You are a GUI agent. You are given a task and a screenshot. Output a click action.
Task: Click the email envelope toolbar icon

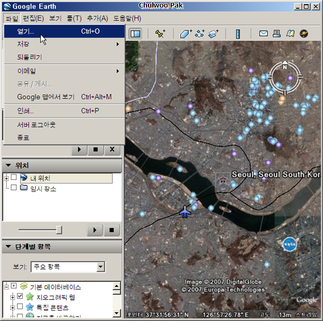[263, 33]
